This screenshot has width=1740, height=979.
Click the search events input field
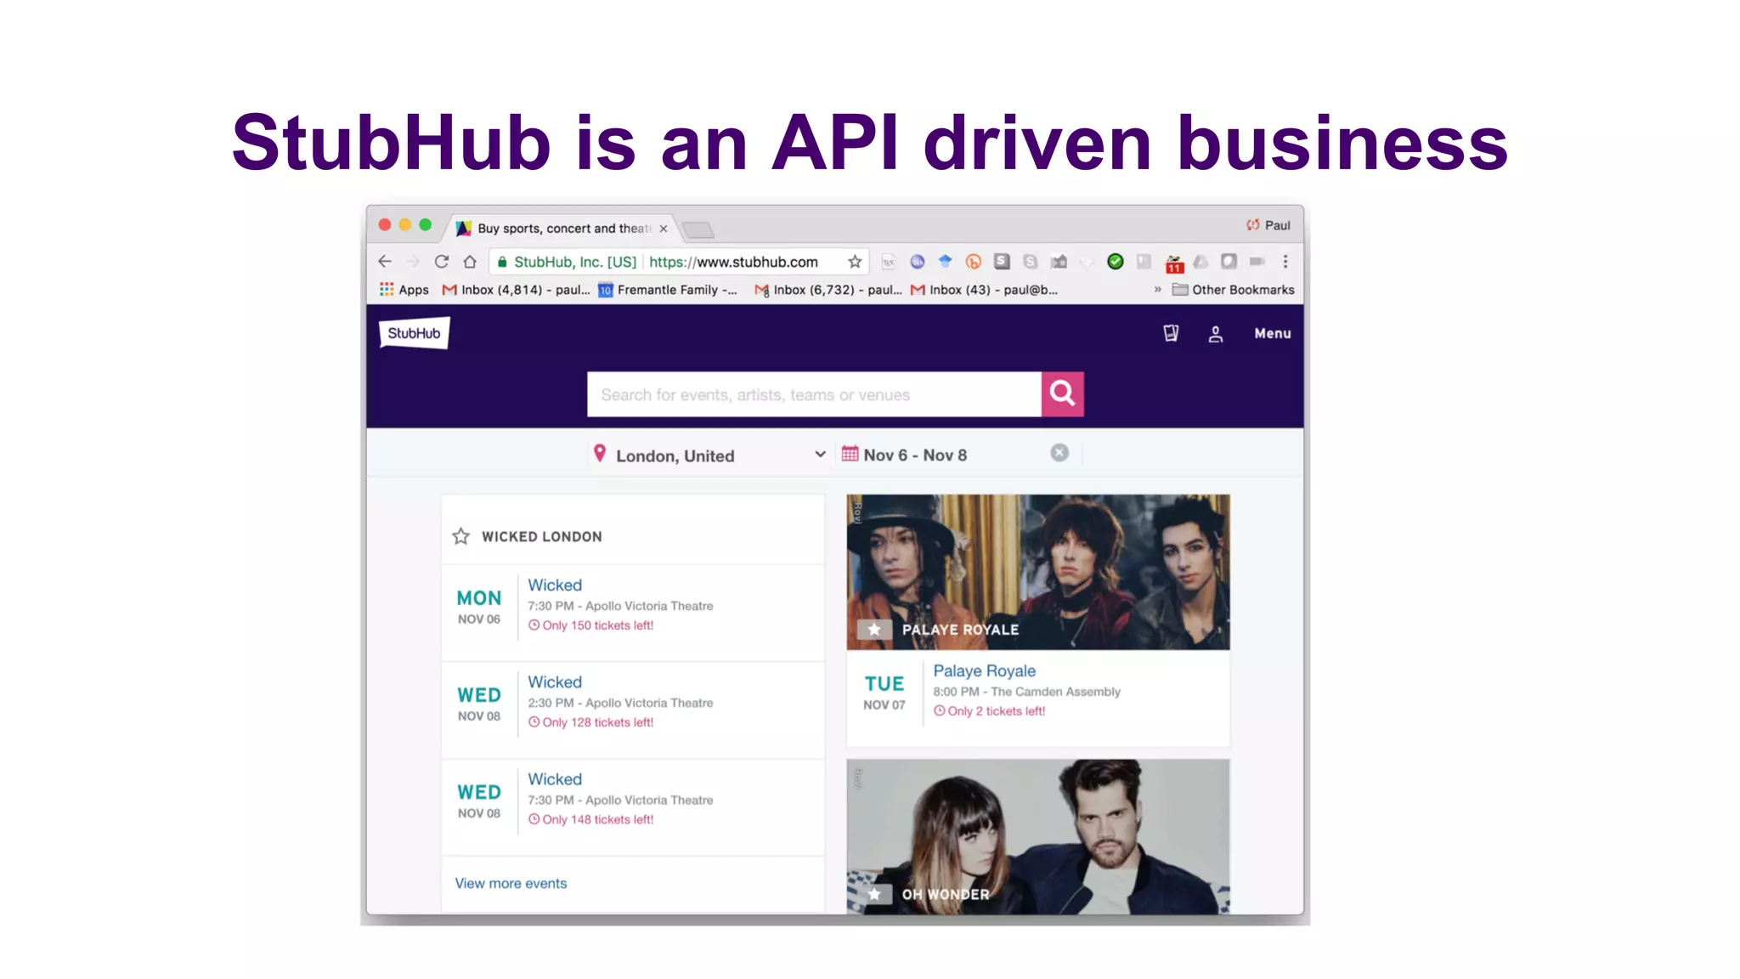click(813, 394)
